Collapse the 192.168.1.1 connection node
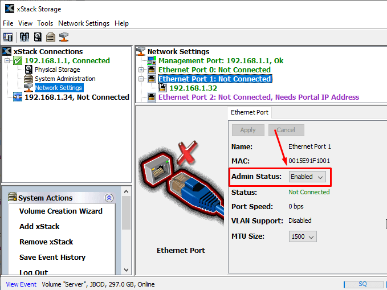This screenshot has height=290, width=387. 7,60
